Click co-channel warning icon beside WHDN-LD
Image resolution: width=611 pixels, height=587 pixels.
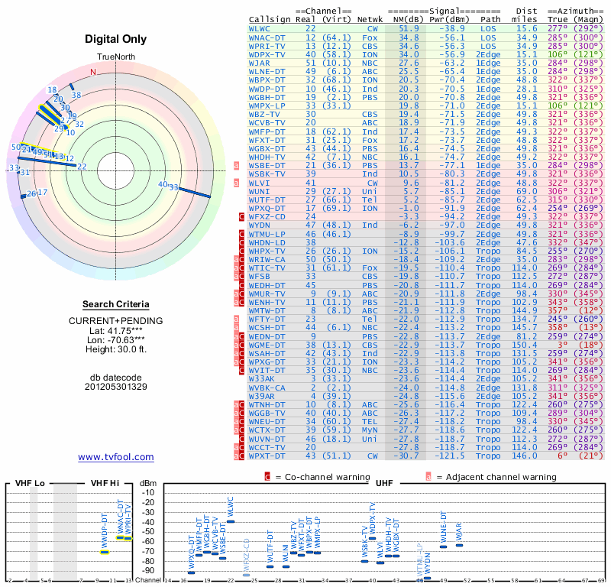click(x=241, y=242)
